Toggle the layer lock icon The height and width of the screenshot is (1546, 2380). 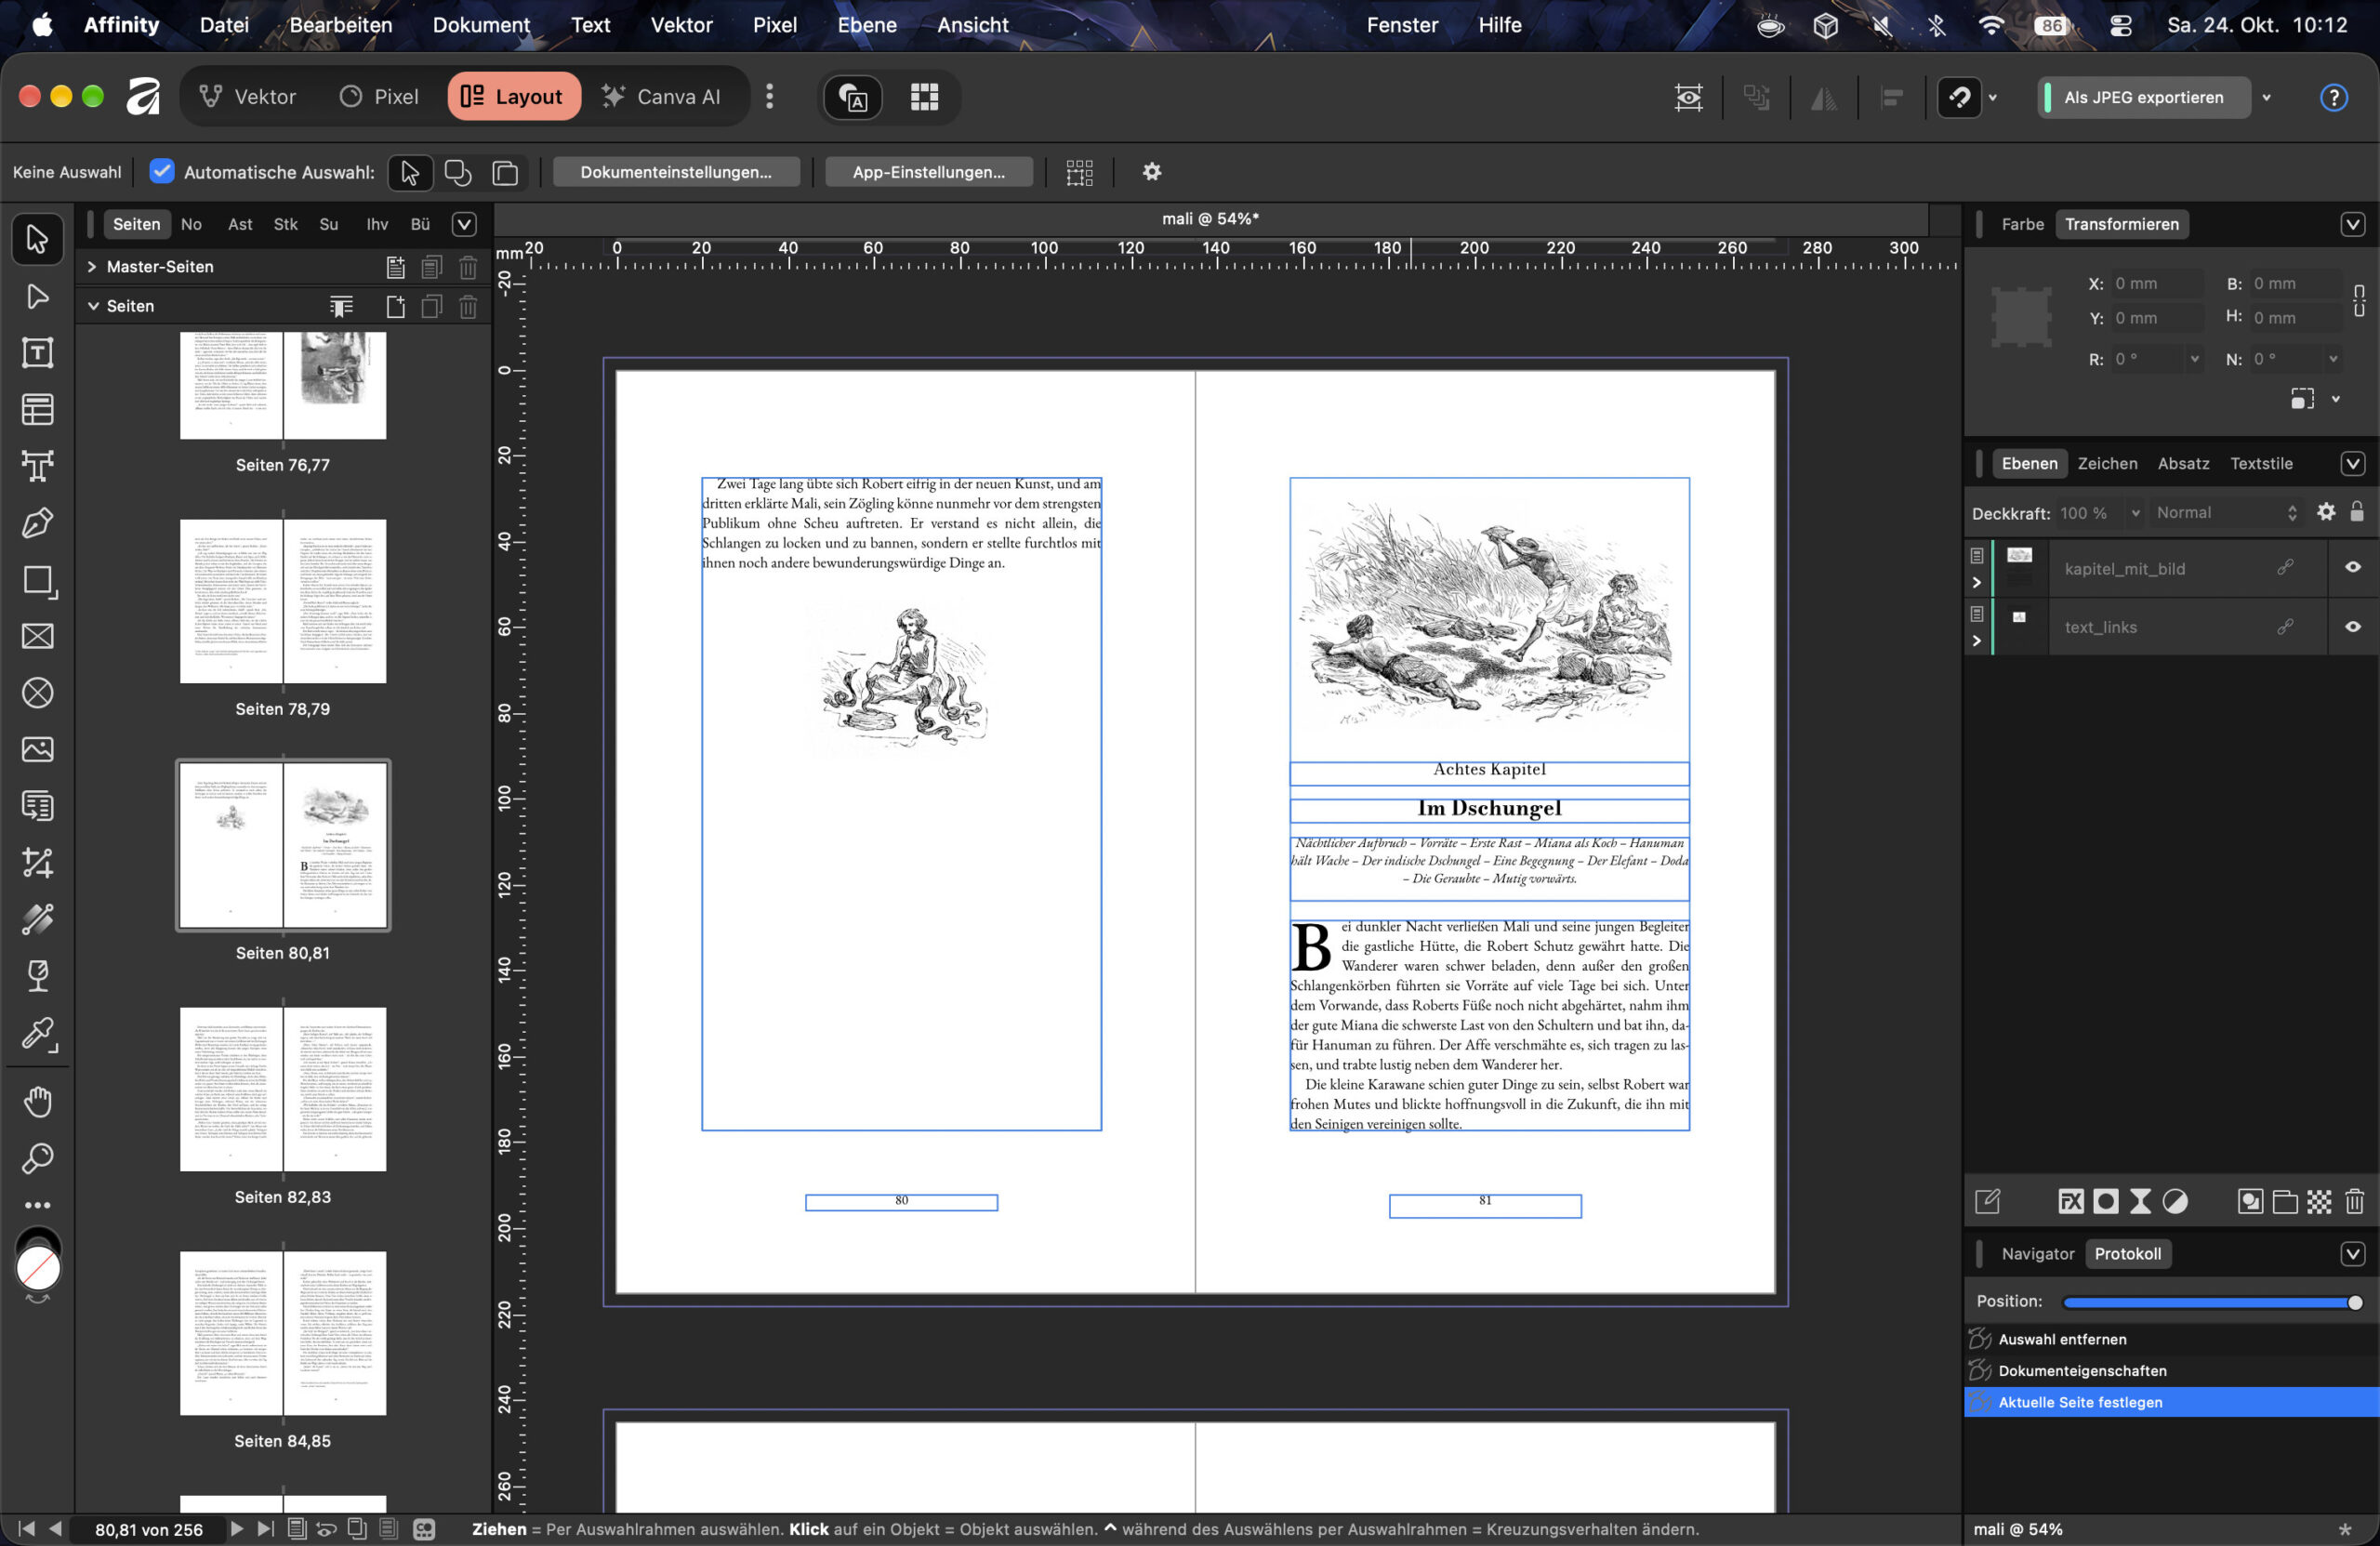point(2357,512)
